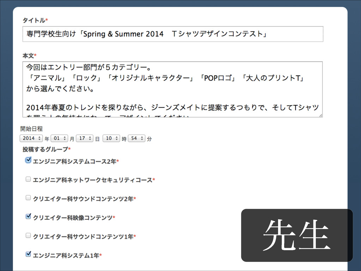Image resolution: width=361 pixels, height=271 pixels.
Task: Click the クリエイター科サウンドコンテンツ1年 label text
Action: tap(83, 237)
